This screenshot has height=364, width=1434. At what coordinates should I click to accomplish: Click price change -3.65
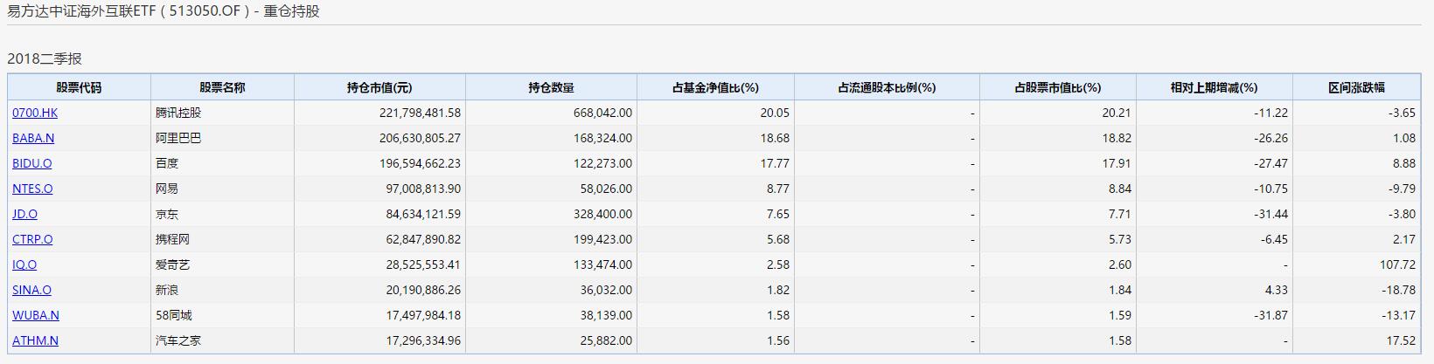pos(1402,113)
